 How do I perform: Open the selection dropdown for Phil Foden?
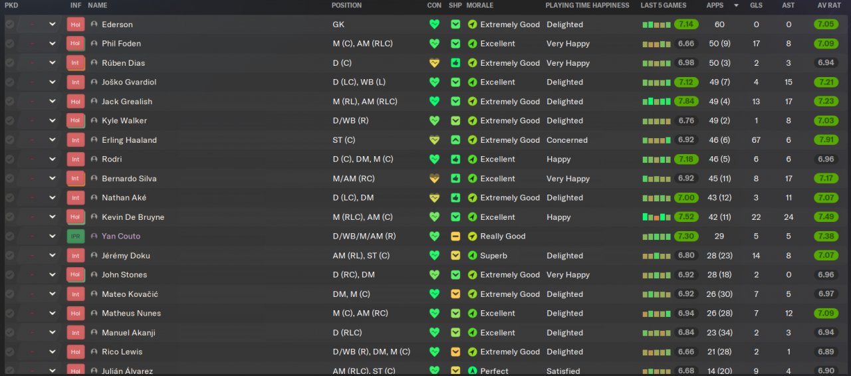tap(52, 44)
